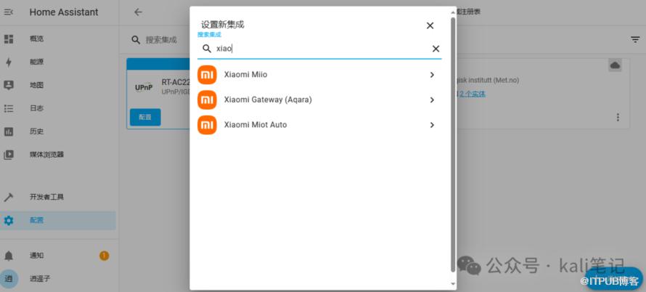Screen dimensions: 646x292
Task: Click the Xiaomi Miio logo icon
Action: (207, 75)
